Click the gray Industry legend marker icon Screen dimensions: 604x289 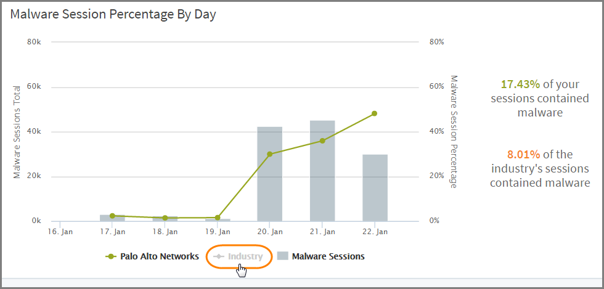(219, 256)
